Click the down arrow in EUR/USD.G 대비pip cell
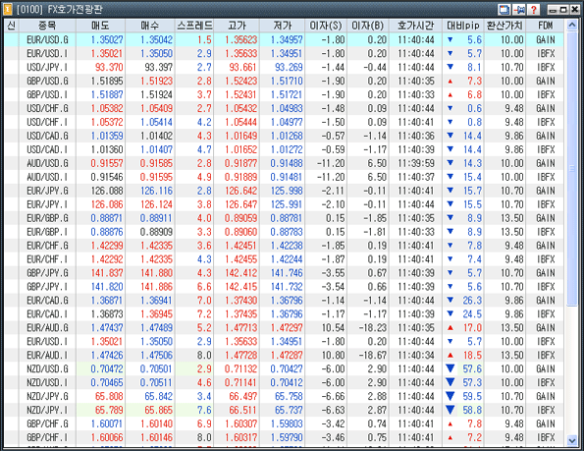The image size is (584, 451). pyautogui.click(x=450, y=39)
